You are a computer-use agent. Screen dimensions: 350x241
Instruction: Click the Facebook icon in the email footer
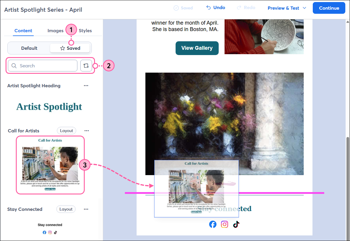[x=213, y=224]
